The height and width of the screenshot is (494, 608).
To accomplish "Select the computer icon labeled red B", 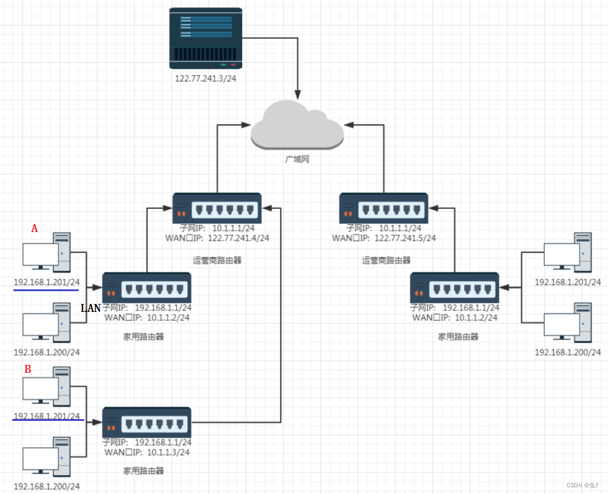I will (46, 386).
